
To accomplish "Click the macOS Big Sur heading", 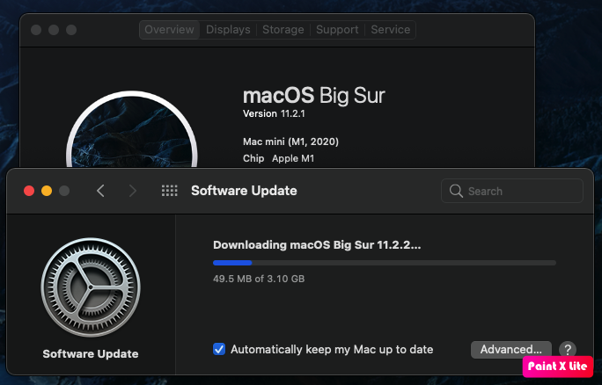I will click(313, 96).
